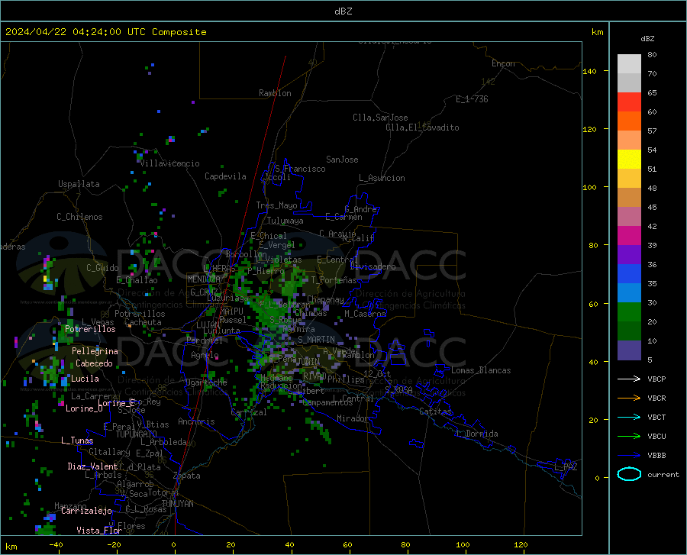Click the 'Pellegrina' pink label
Screen dimensions: 687x555
click(95, 351)
